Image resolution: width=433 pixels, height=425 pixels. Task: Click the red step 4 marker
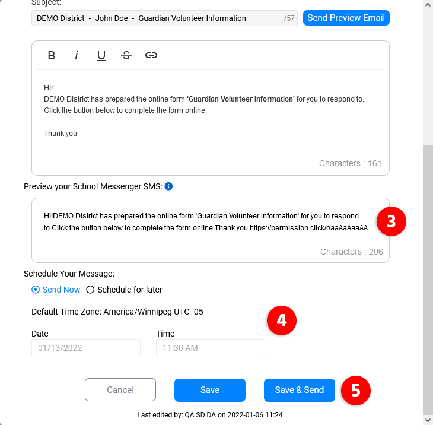point(282,321)
